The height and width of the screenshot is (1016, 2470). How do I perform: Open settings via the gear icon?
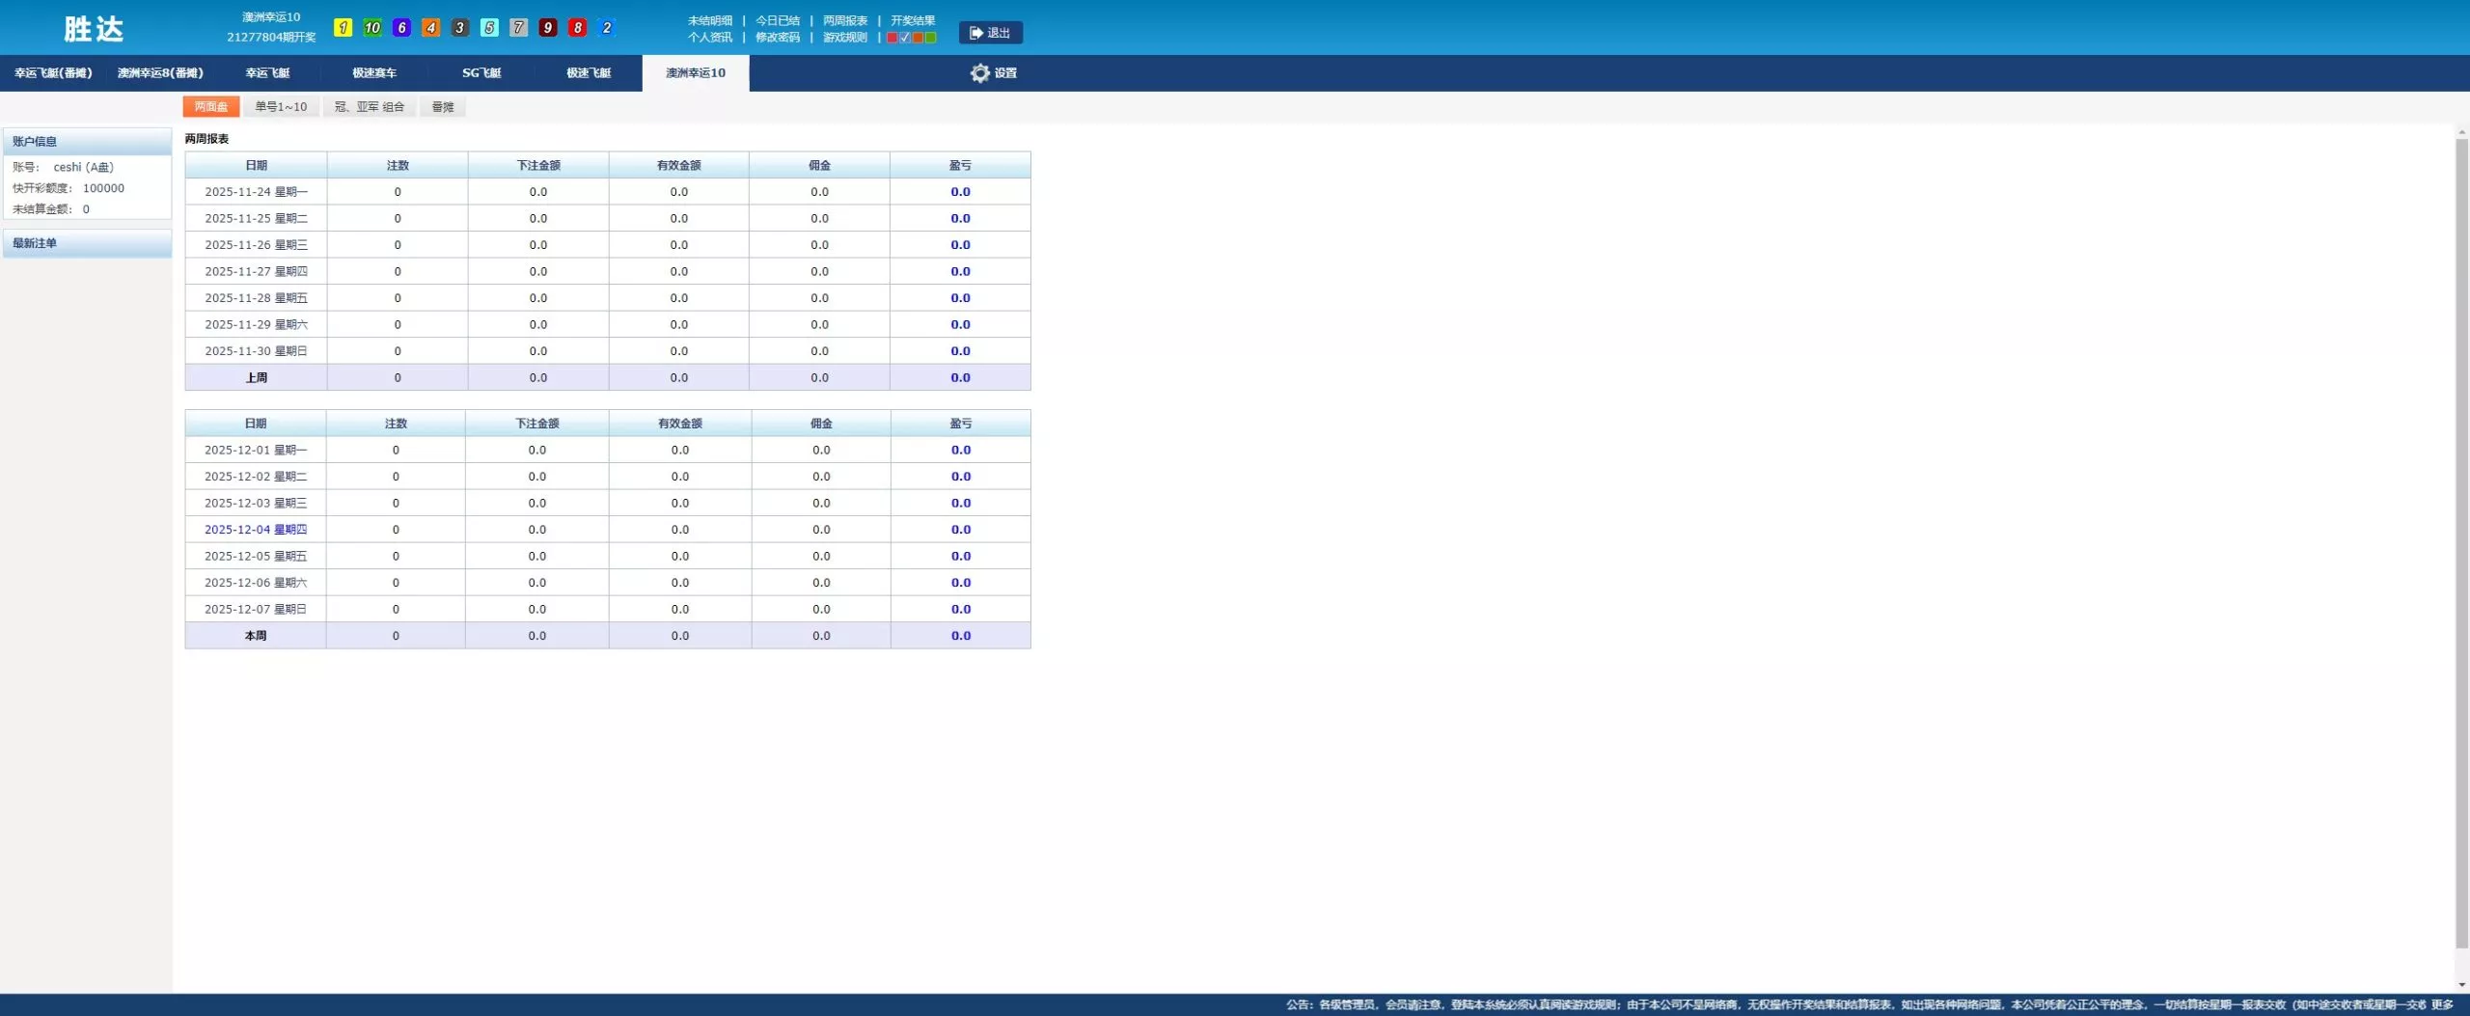tap(980, 73)
